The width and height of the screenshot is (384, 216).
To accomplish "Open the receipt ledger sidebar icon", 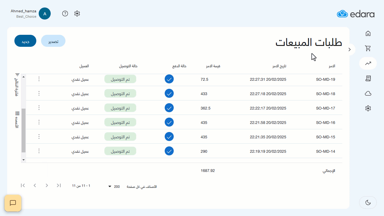I will pos(368,79).
